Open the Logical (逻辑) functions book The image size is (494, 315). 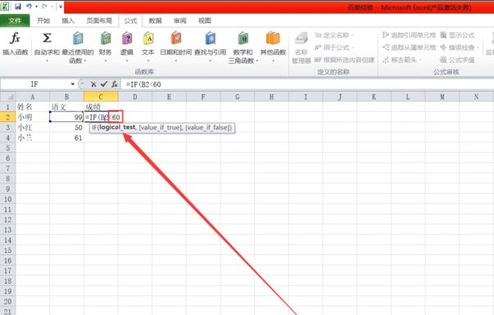[127, 38]
